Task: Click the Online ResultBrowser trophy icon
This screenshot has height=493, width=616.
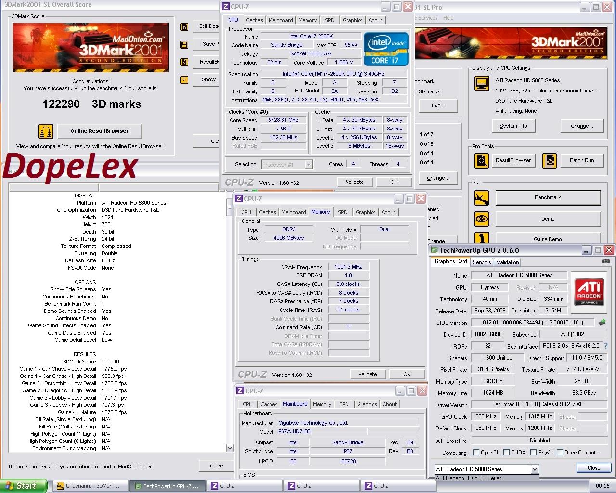Action: [46, 131]
